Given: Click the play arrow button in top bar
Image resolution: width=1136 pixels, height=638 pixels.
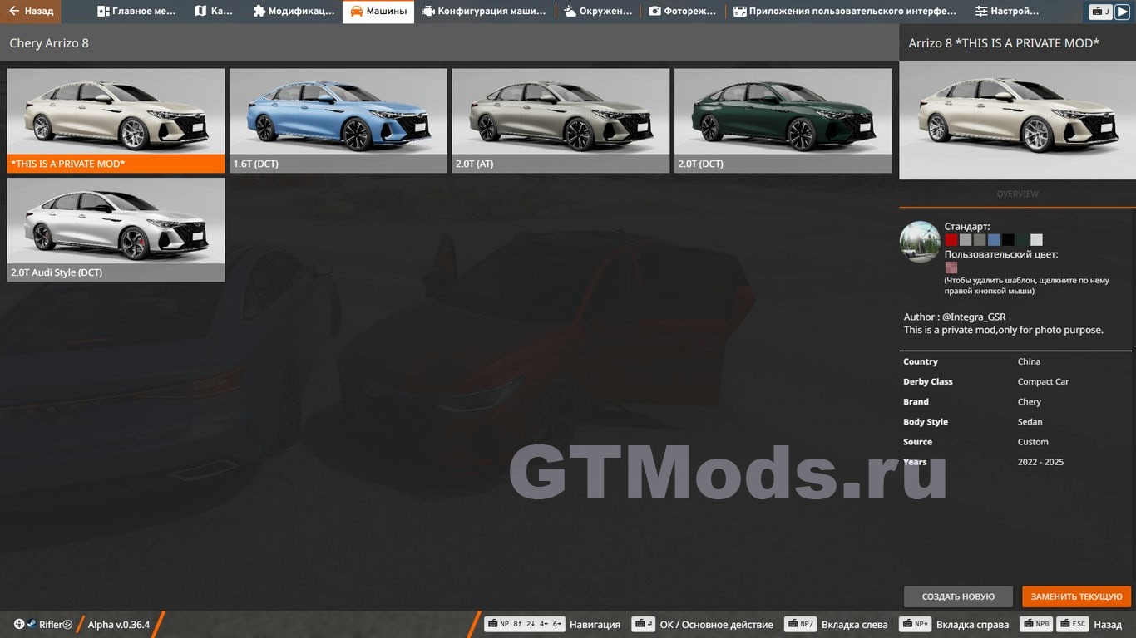Looking at the screenshot, I should [x=1122, y=12].
